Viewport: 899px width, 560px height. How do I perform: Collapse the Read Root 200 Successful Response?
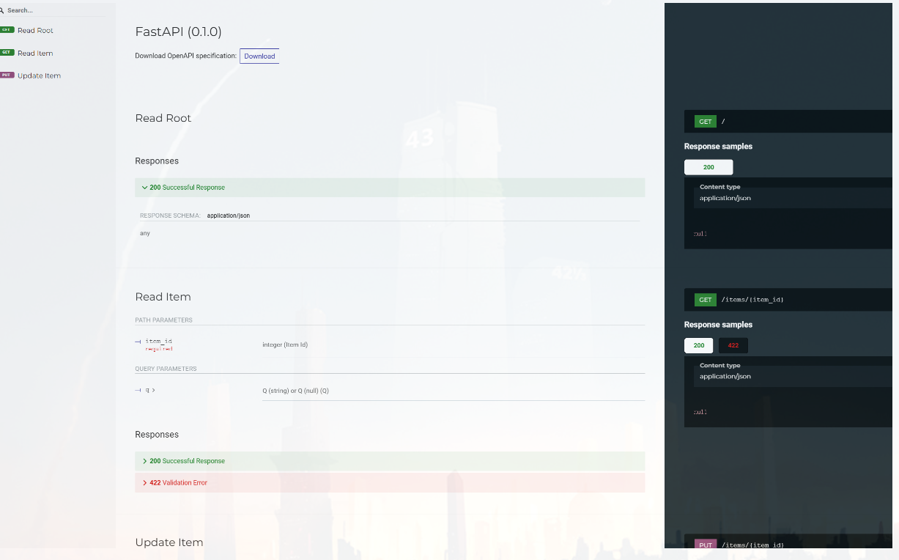(x=390, y=188)
